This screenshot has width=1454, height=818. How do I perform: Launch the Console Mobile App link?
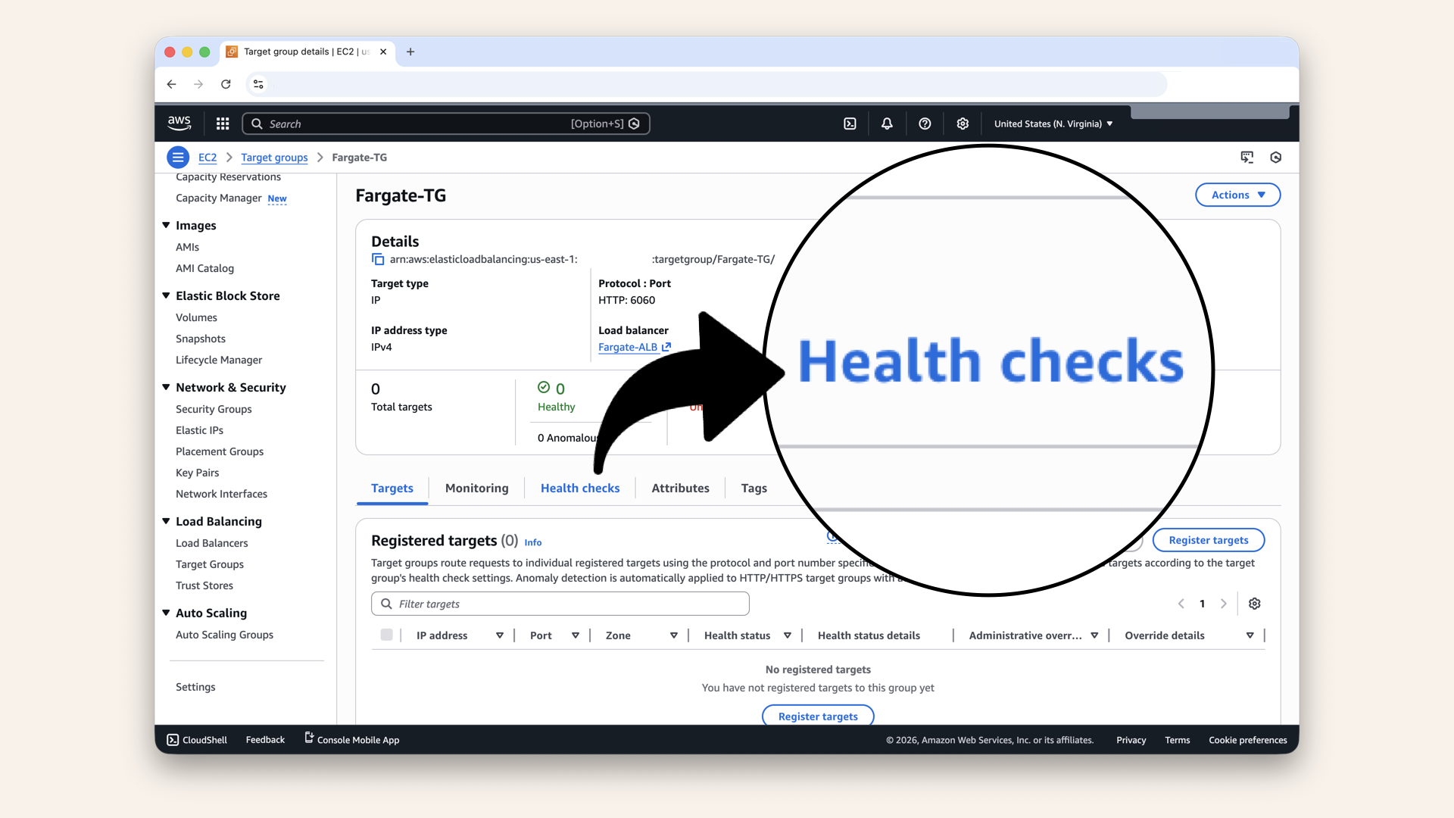pyautogui.click(x=351, y=740)
